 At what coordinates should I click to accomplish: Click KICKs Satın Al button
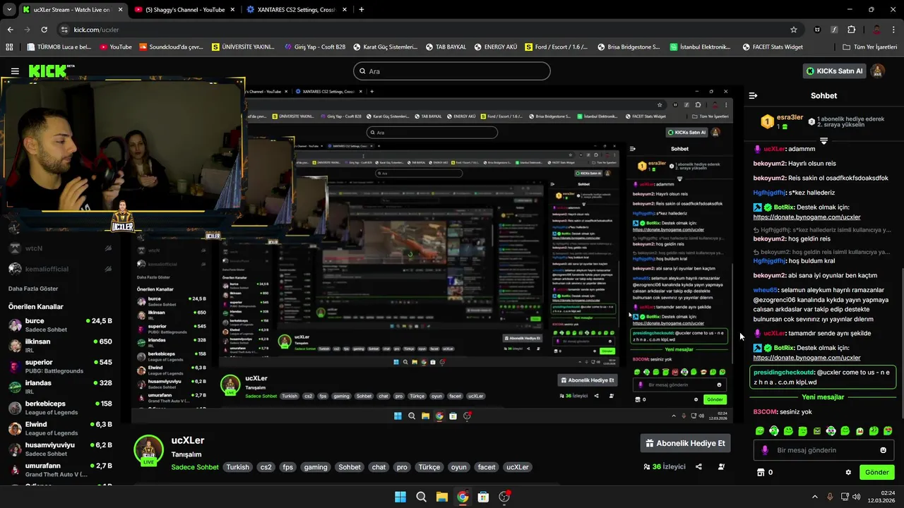click(x=835, y=71)
